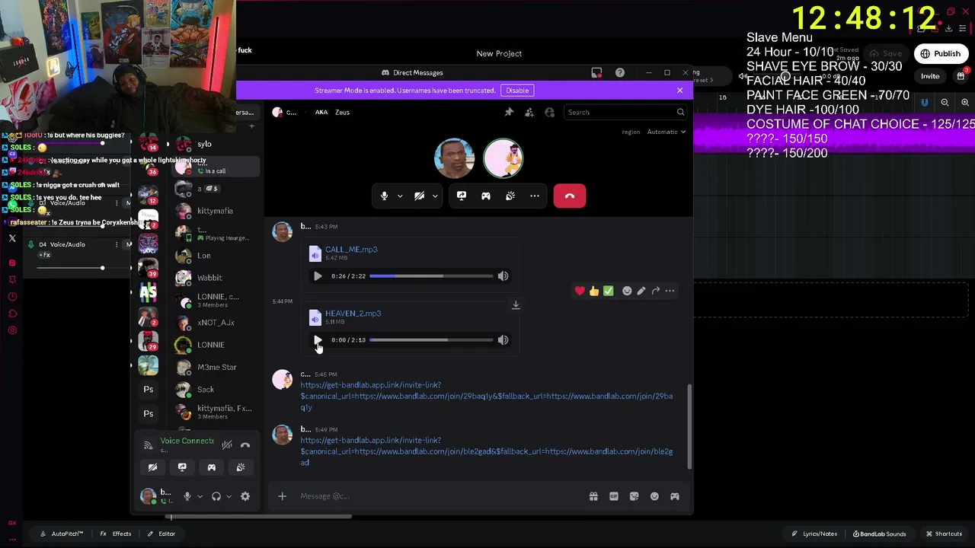Deafen with headphone icon in user panel
This screenshot has width=975, height=548.
[216, 496]
